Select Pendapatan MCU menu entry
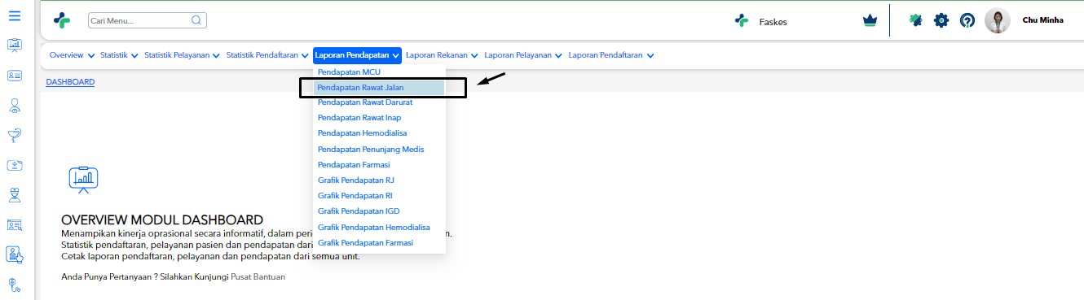Viewport: 1084px width, 300px height. point(380,72)
